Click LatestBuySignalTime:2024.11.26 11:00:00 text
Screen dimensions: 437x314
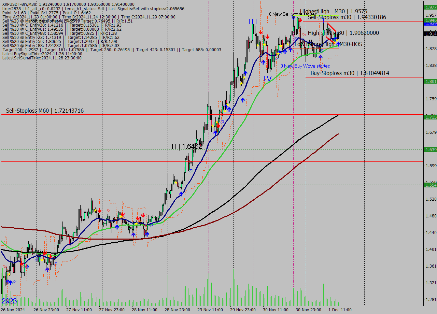click(x=42, y=54)
